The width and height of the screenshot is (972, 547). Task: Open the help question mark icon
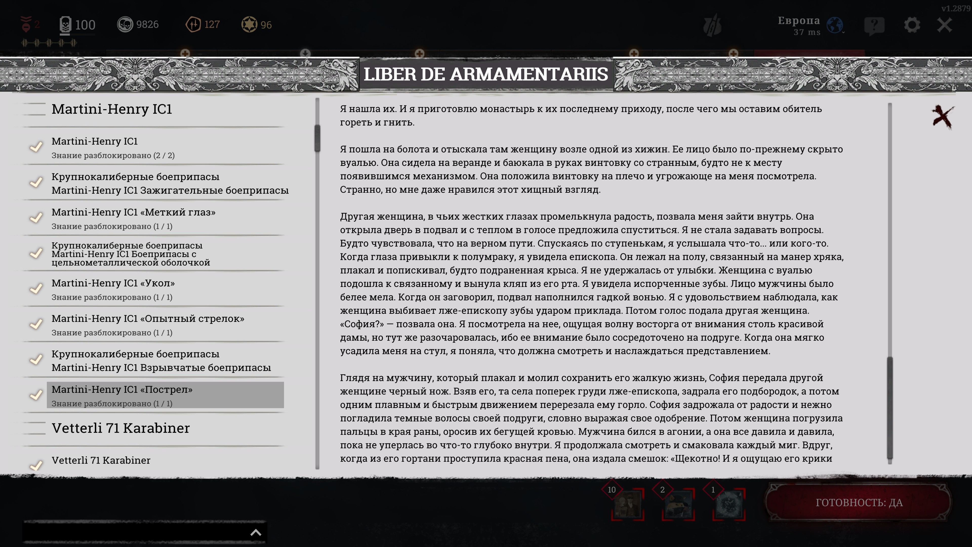point(874,25)
